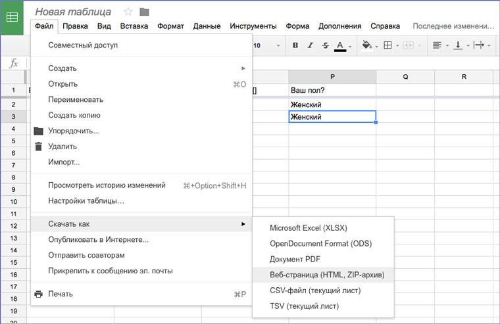The image size is (500, 324).
Task: Expand the vertical align dropdown arrow
Action: point(468,45)
